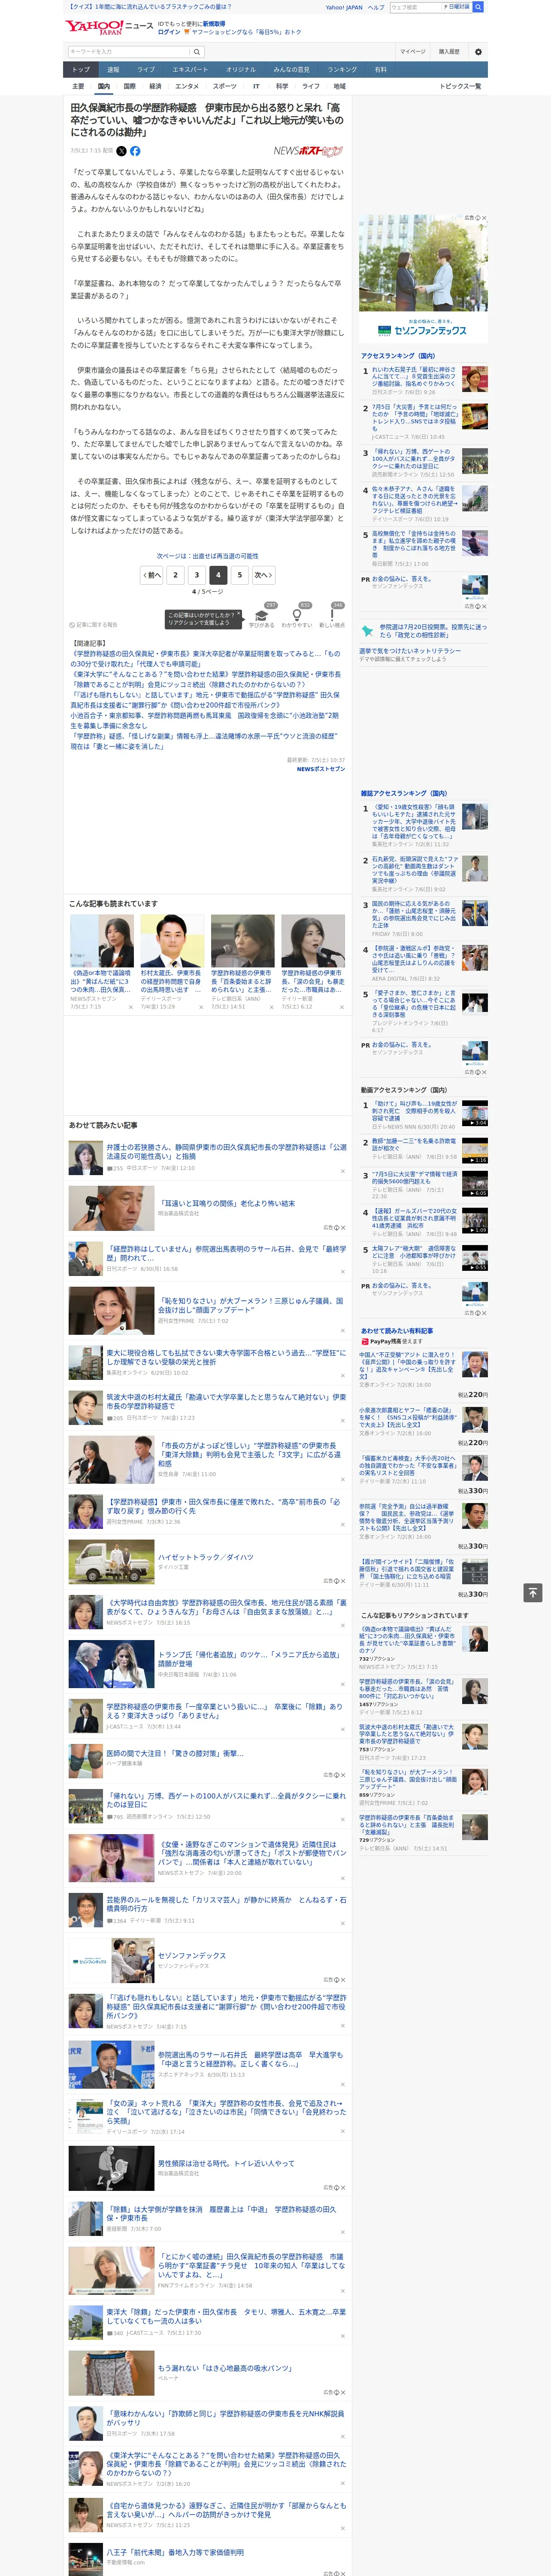The image size is (551, 2576).
Task: Open article 弁護士の若狭勝さん in list
Action: [226, 1152]
